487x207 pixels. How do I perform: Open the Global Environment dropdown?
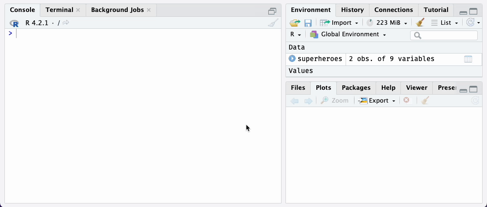[x=349, y=34]
